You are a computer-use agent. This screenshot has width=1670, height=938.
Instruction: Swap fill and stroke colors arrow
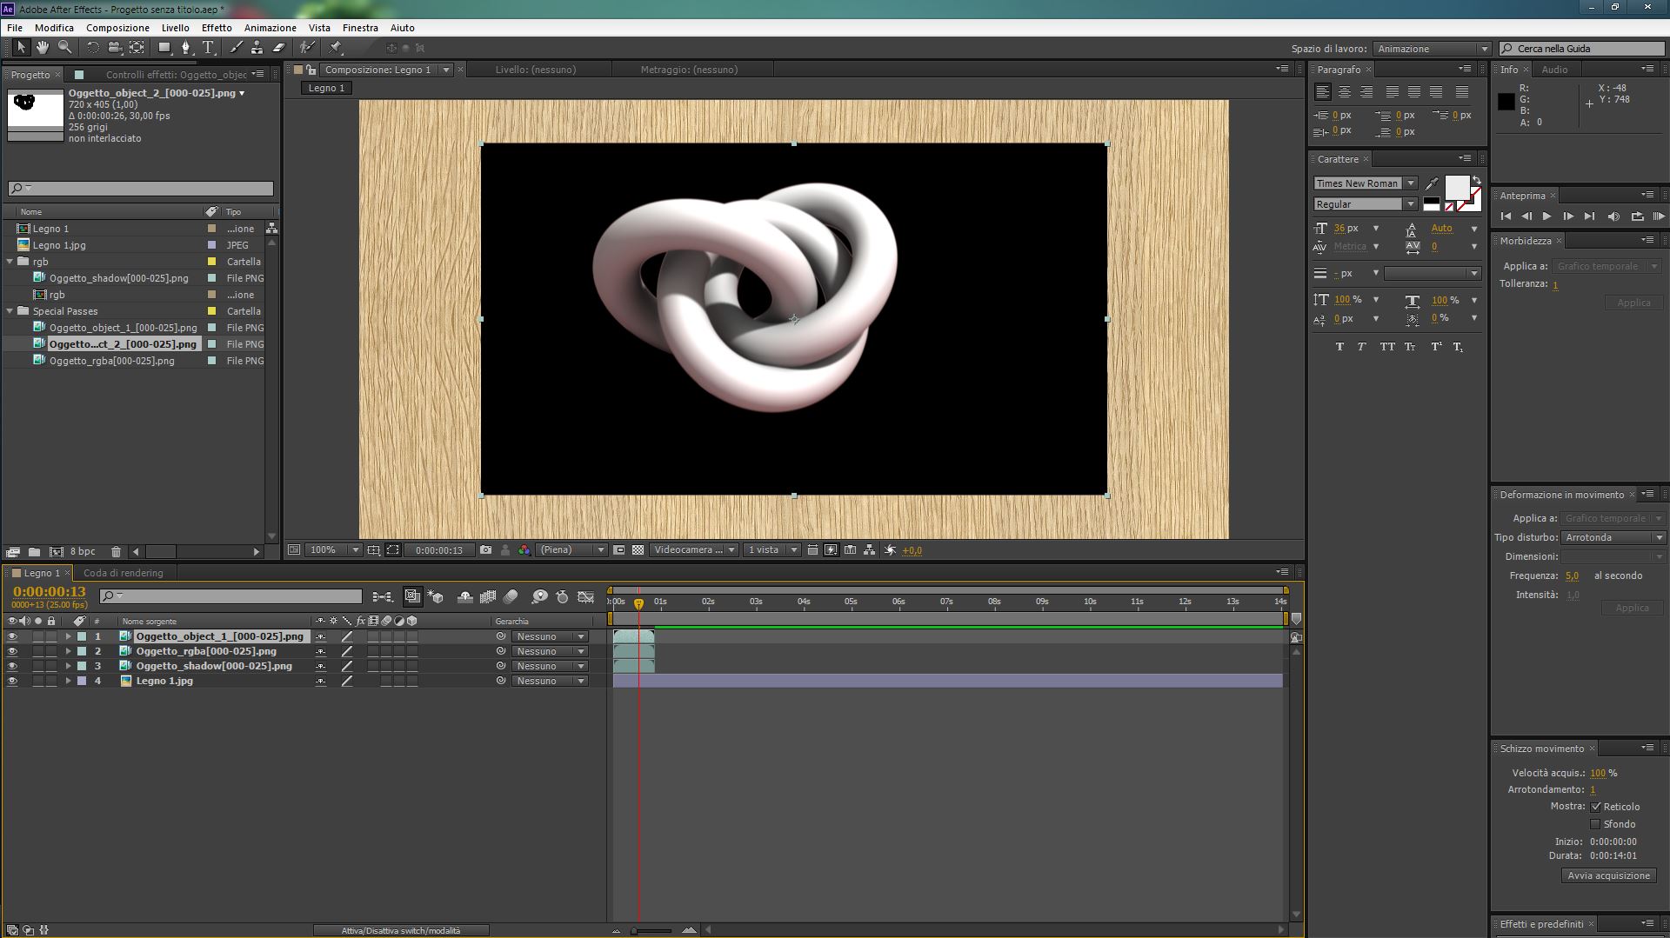coord(1476,180)
